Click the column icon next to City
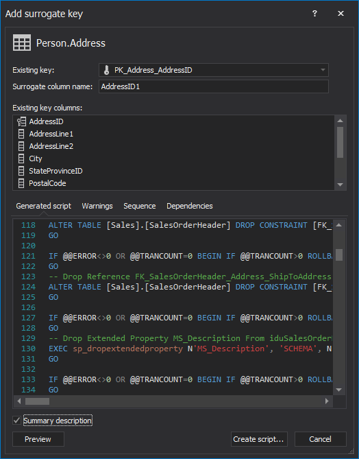 21,158
